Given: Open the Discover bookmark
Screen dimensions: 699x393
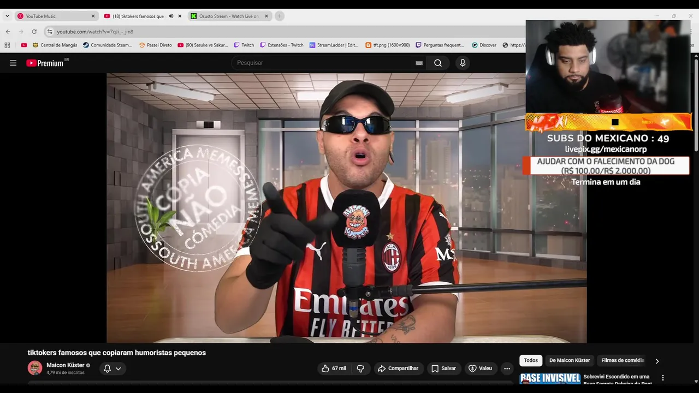Looking at the screenshot, I should click(484, 45).
